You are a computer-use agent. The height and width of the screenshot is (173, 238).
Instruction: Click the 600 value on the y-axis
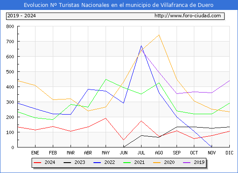click(x=10, y=57)
